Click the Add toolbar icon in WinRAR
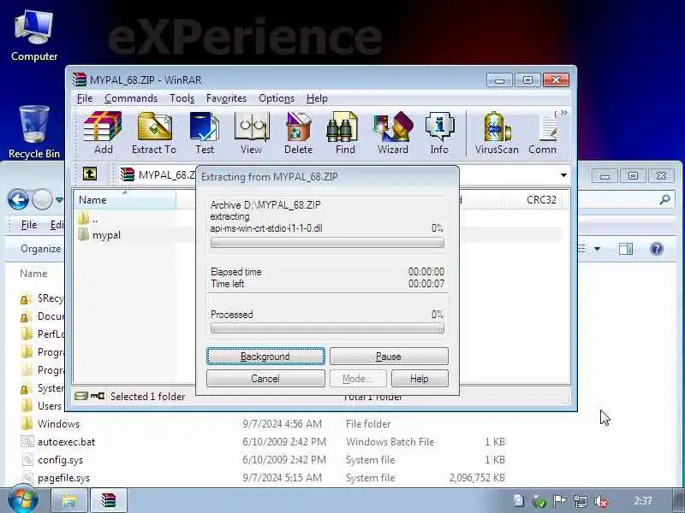Screen dimensions: 685x513 tap(103, 133)
